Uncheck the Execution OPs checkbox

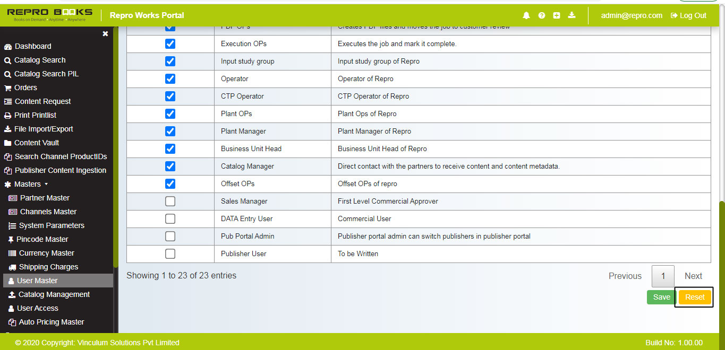click(x=170, y=43)
